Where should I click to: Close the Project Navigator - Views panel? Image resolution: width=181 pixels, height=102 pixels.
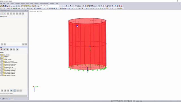tap(27, 11)
